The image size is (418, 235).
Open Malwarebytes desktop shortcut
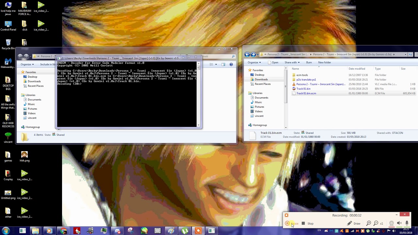click(8, 63)
